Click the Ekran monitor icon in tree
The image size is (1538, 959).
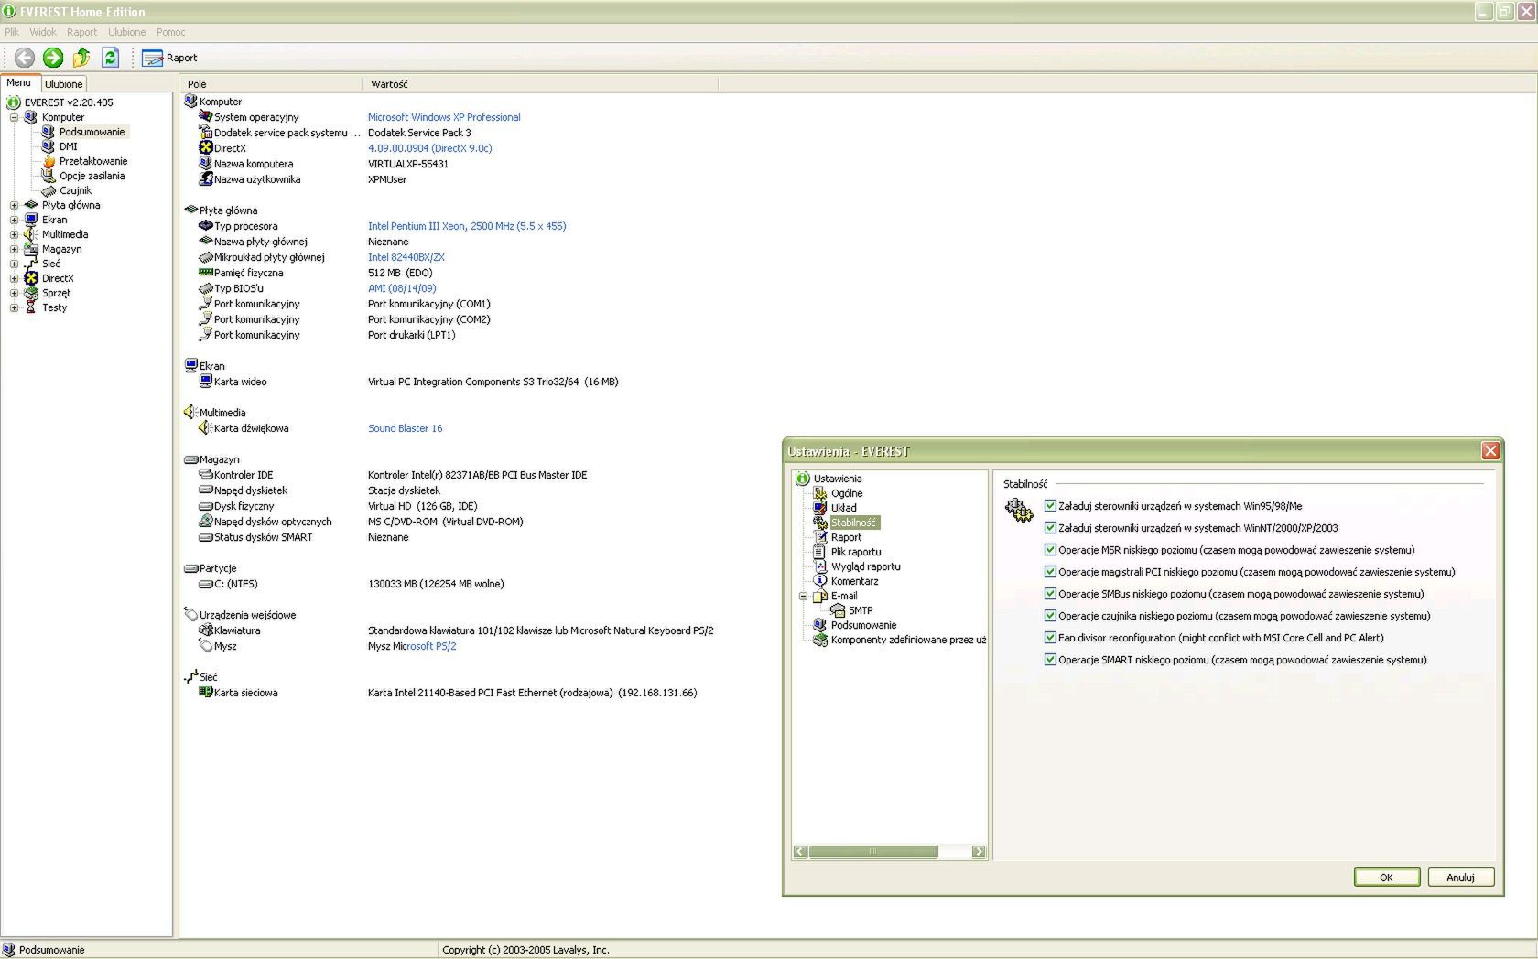[x=31, y=220]
